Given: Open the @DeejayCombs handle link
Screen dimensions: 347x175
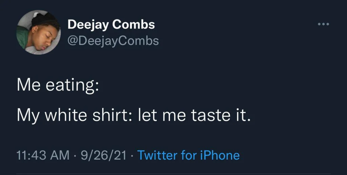Looking at the screenshot, I should (x=113, y=41).
